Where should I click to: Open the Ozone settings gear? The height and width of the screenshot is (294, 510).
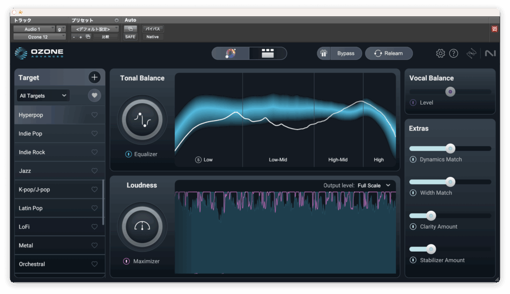(x=440, y=53)
